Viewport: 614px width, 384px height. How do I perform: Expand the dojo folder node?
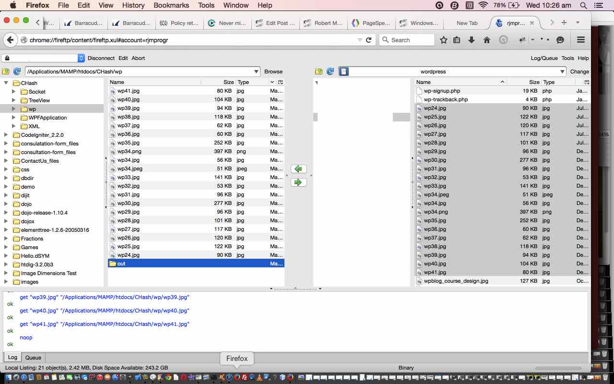click(x=6, y=204)
